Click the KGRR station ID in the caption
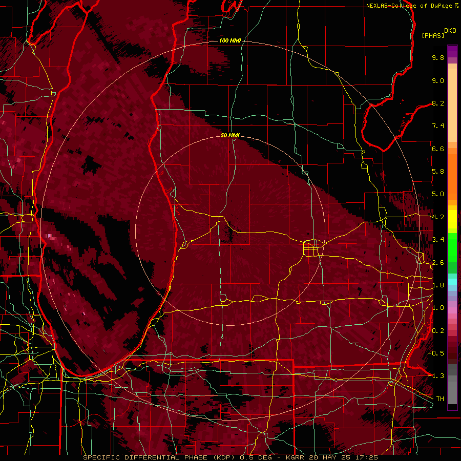The width and height of the screenshot is (461, 461). (x=296, y=457)
